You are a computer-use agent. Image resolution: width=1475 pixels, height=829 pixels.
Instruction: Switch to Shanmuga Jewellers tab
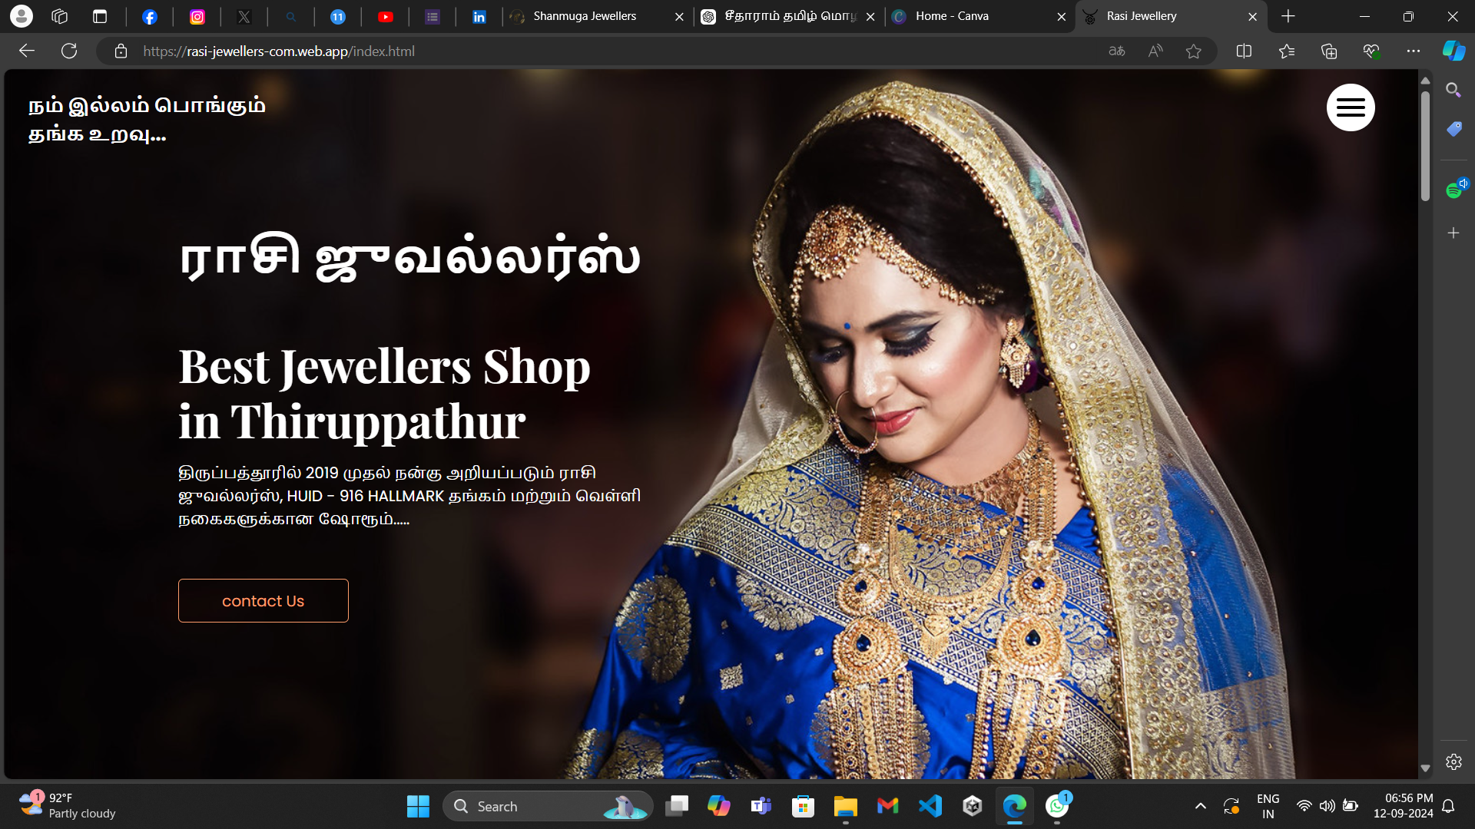pyautogui.click(x=585, y=16)
